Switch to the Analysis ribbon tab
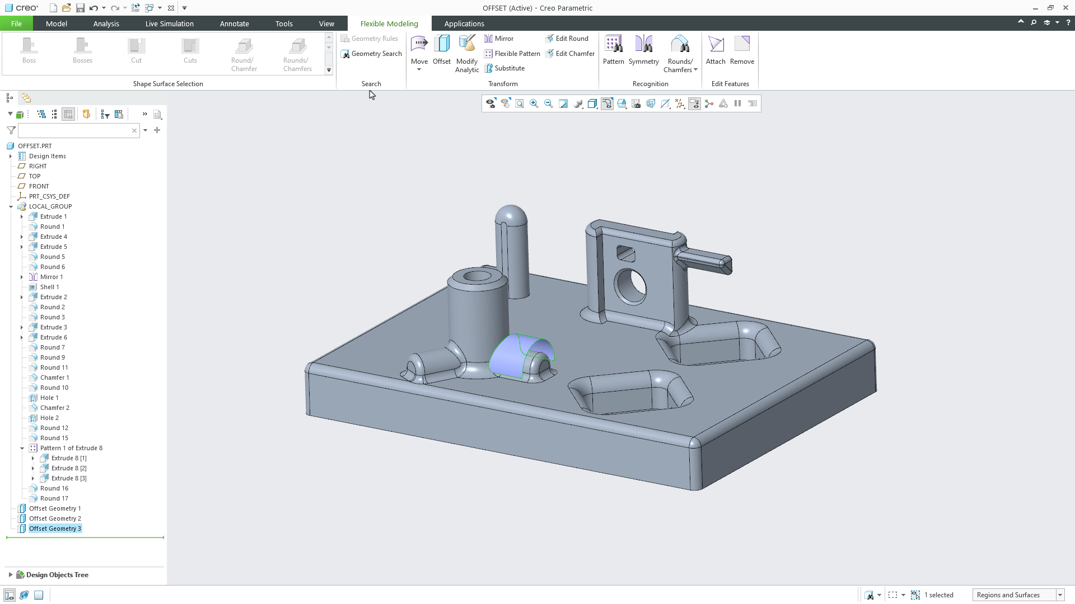This screenshot has height=604, width=1075. click(x=106, y=23)
